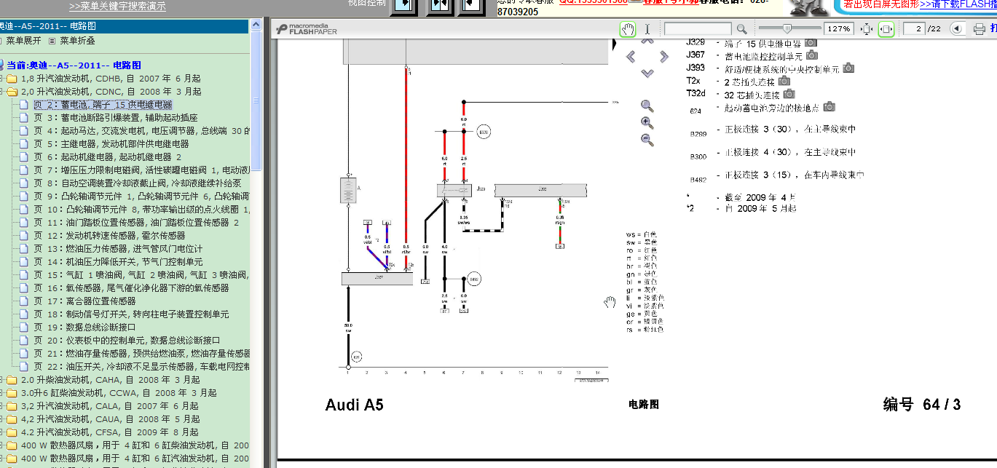
Task: Open page 21: 燃油存量传感器
Action: pyautogui.click(x=142, y=354)
